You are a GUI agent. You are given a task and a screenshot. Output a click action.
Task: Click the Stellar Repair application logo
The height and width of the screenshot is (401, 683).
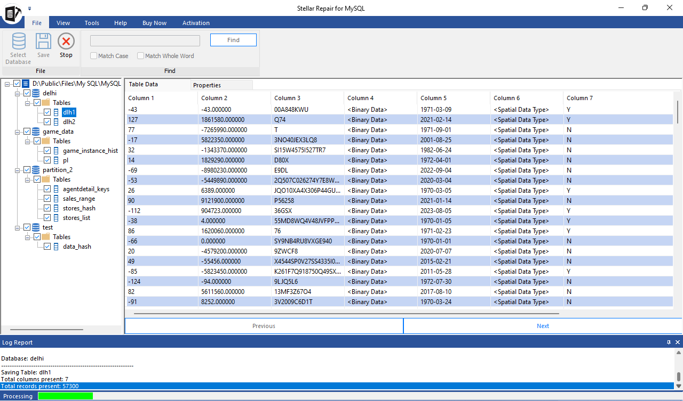[11, 13]
